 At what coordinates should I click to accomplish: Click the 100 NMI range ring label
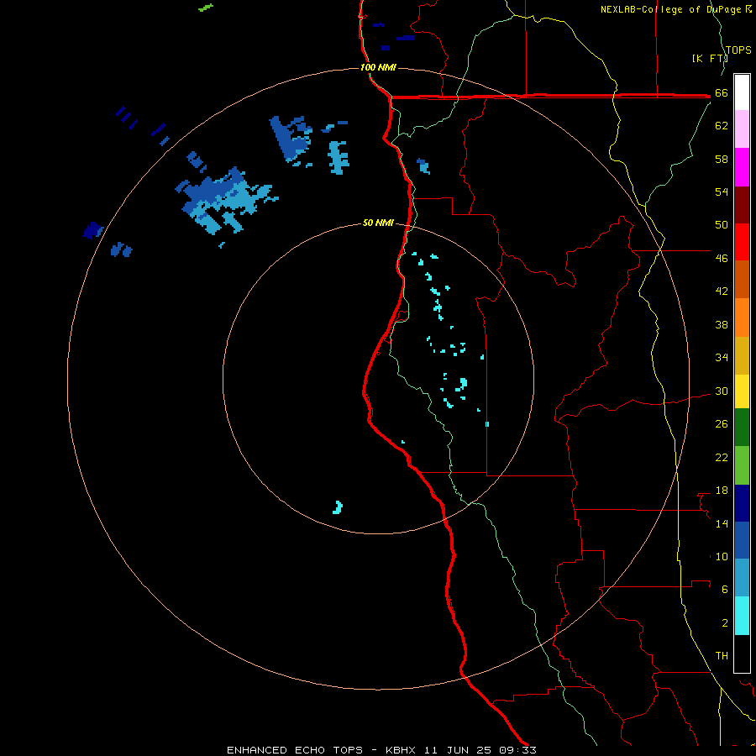coord(378,67)
